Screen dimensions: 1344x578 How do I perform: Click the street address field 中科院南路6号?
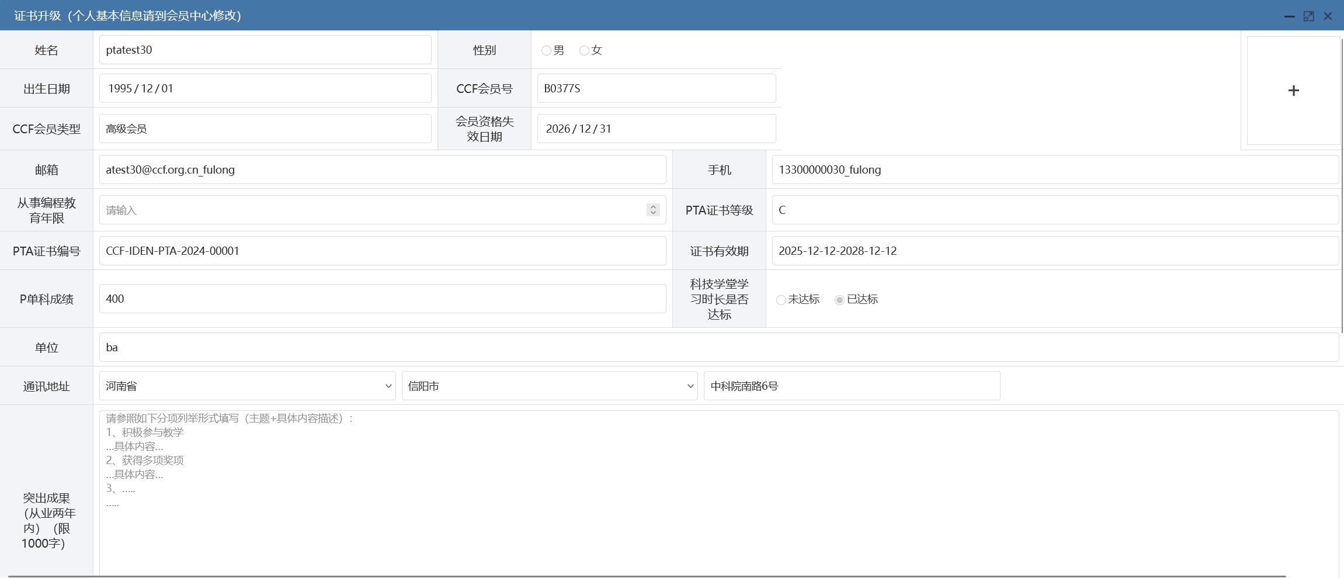pos(852,386)
